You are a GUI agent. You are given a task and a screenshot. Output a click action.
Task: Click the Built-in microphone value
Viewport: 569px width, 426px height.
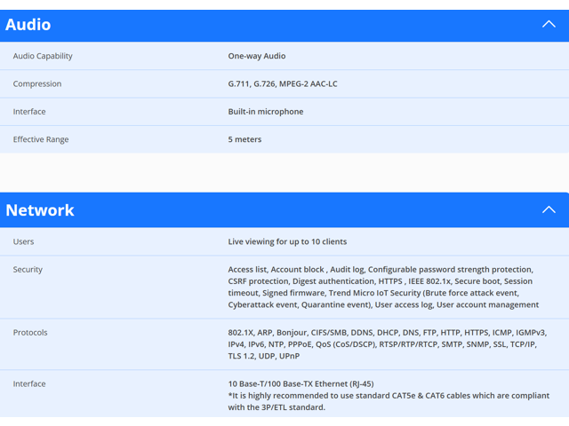pyautogui.click(x=266, y=112)
